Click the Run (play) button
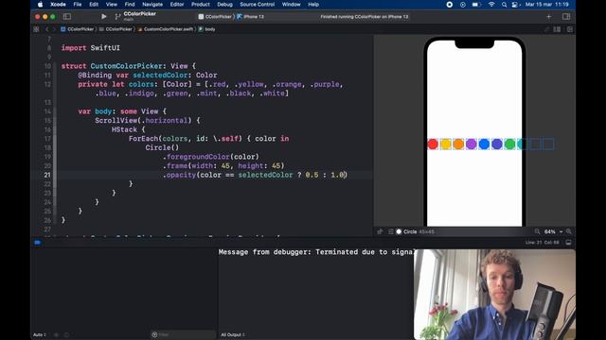 pyautogui.click(x=103, y=17)
